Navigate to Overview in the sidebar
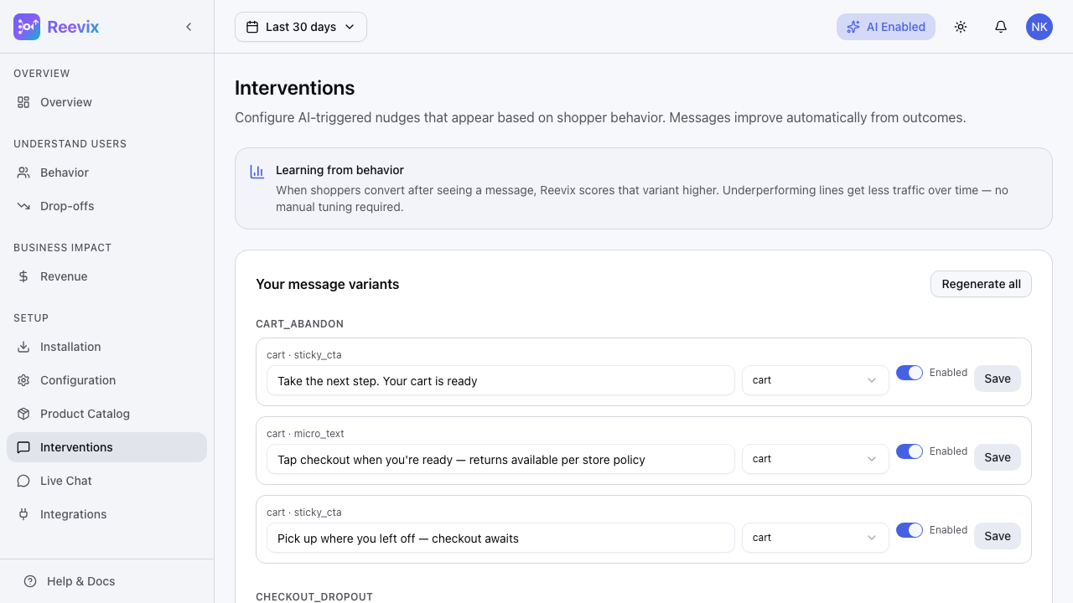Image resolution: width=1073 pixels, height=603 pixels. pyautogui.click(x=65, y=102)
